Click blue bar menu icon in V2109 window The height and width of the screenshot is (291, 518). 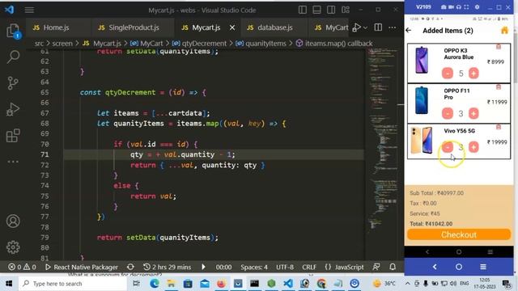point(483,267)
